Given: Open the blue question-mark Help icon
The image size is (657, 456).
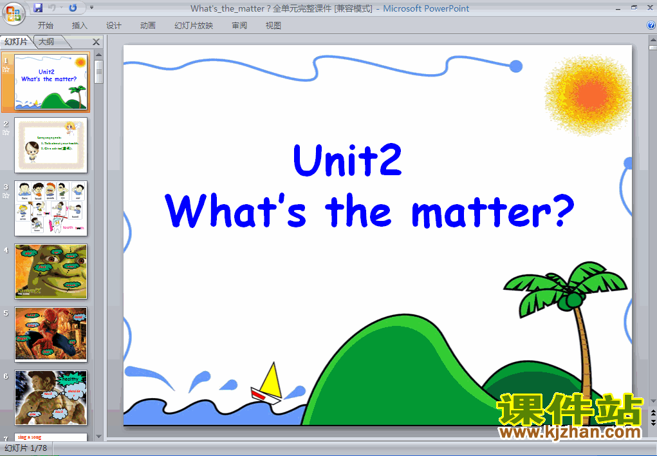Looking at the screenshot, I should 651,25.
